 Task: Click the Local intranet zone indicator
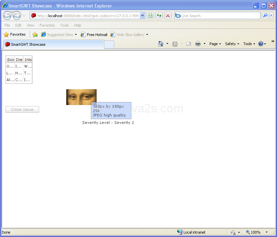tap(191, 232)
